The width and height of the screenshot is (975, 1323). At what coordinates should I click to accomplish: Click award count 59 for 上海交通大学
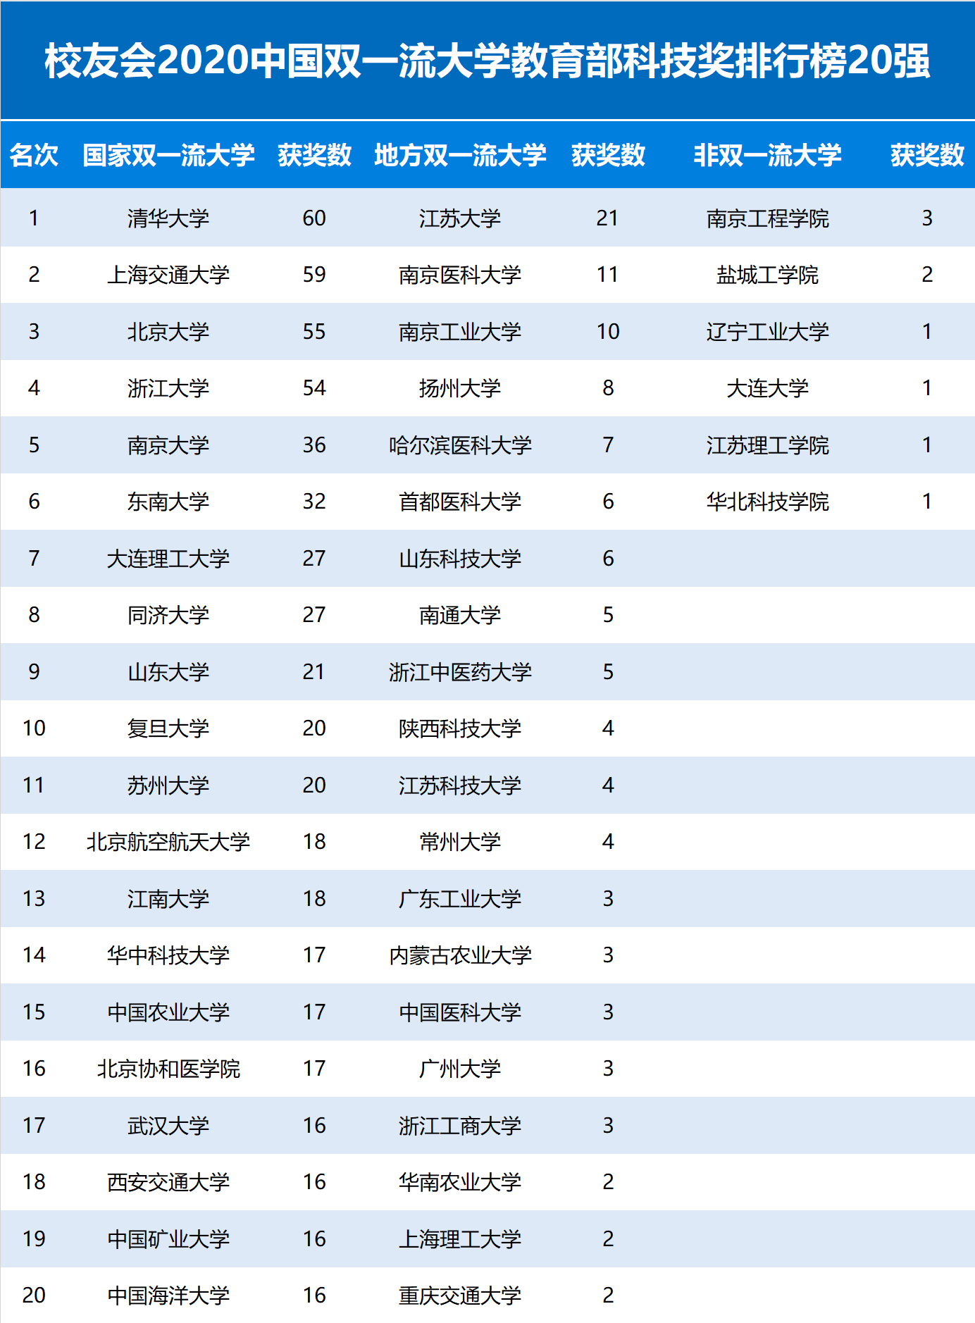[314, 275]
